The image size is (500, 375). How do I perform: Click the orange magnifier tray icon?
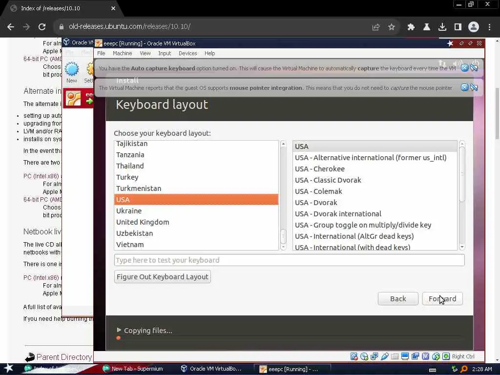(464, 369)
